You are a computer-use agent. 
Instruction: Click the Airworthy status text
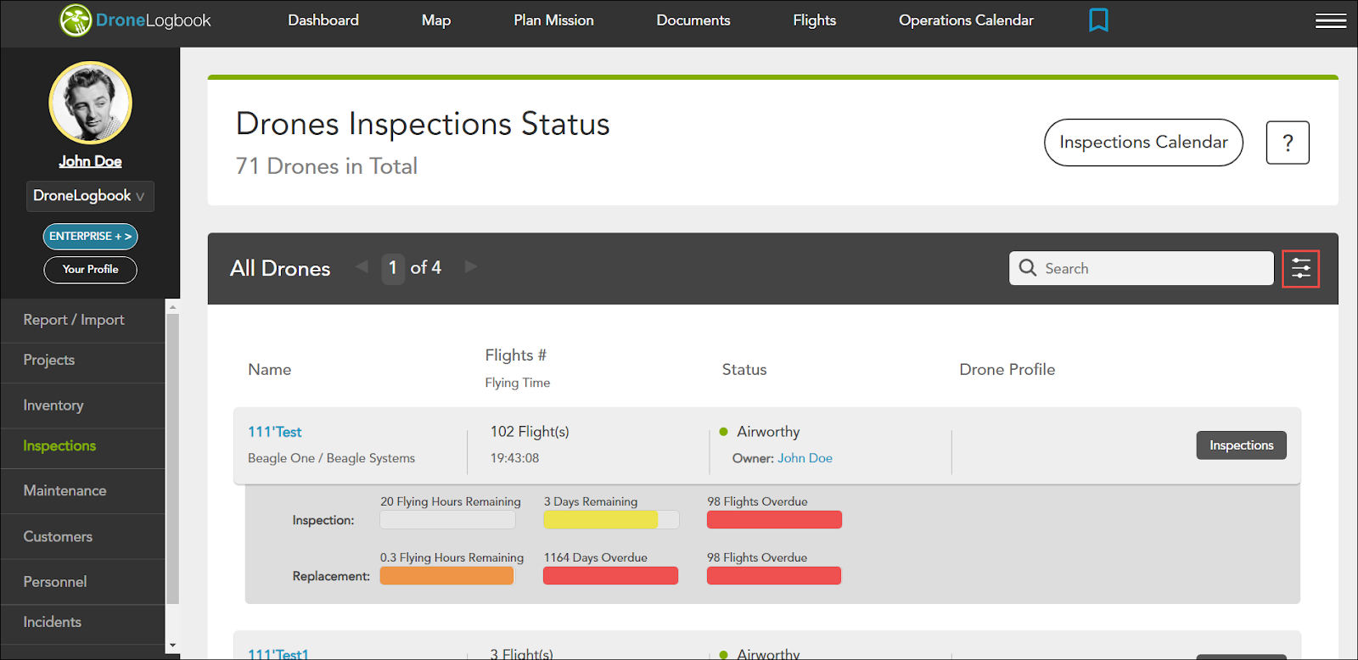point(768,432)
